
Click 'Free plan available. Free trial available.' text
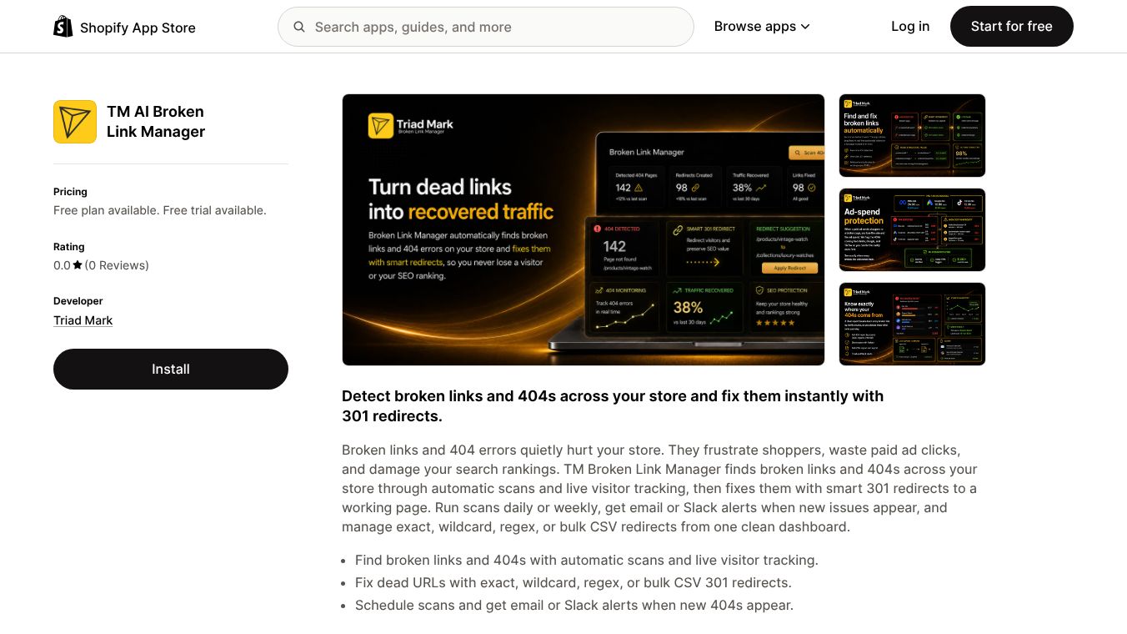coord(160,210)
